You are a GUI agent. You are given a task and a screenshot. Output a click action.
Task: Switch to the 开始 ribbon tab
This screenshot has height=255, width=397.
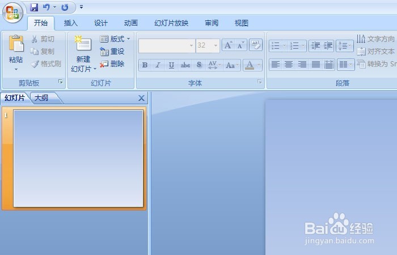[x=40, y=23]
